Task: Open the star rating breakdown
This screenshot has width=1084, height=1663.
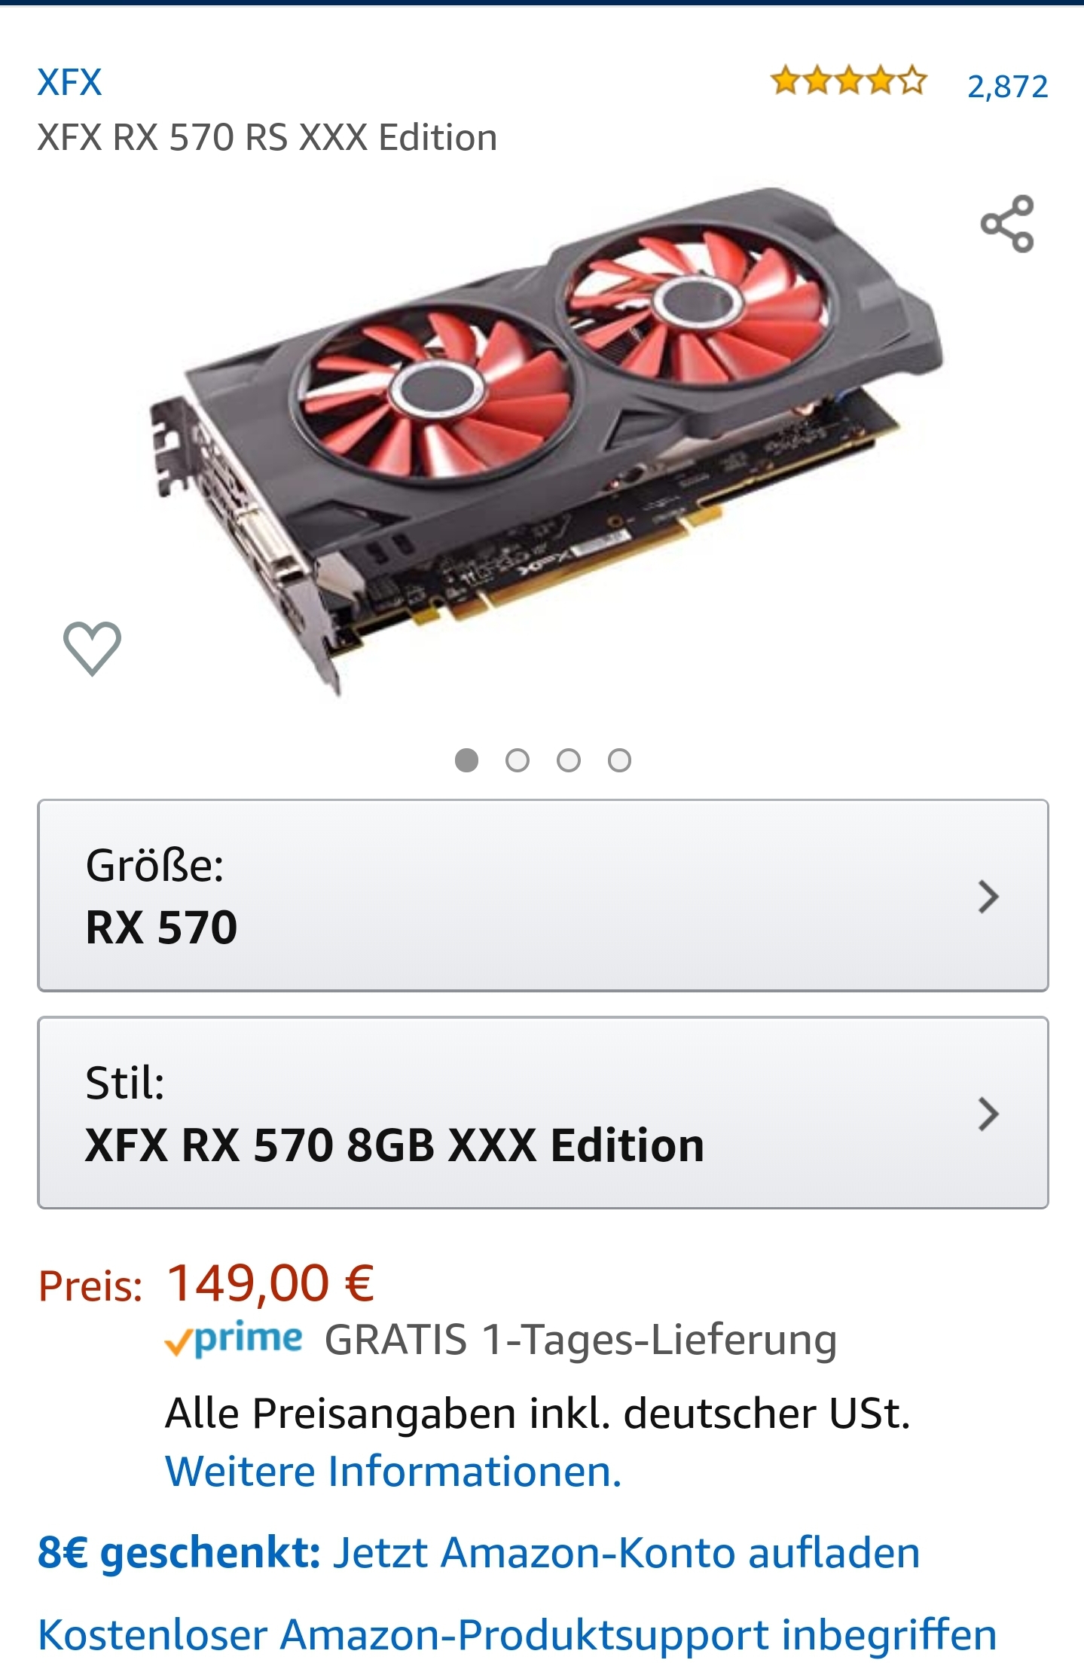Action: tap(848, 81)
